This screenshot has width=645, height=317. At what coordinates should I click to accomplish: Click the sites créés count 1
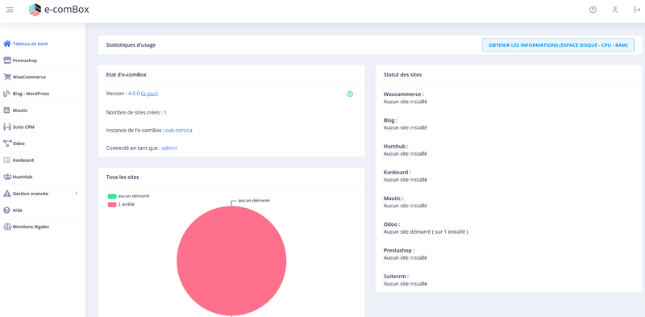[165, 112]
